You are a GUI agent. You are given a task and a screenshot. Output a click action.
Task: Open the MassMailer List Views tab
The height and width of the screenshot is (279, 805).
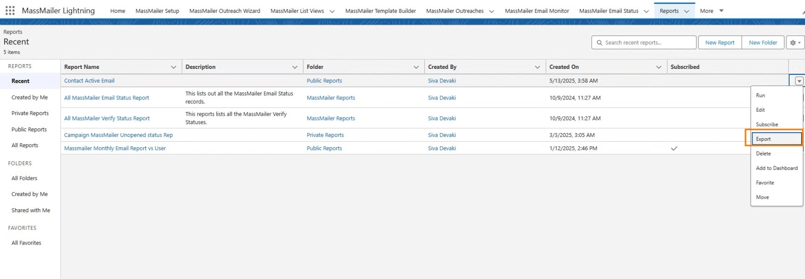pyautogui.click(x=297, y=11)
